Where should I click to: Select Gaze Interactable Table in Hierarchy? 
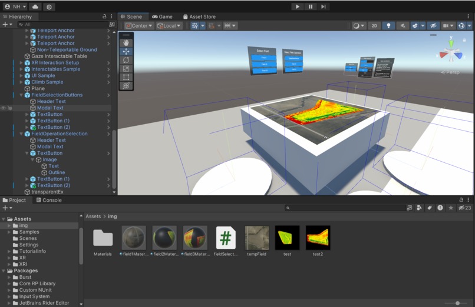pos(59,56)
